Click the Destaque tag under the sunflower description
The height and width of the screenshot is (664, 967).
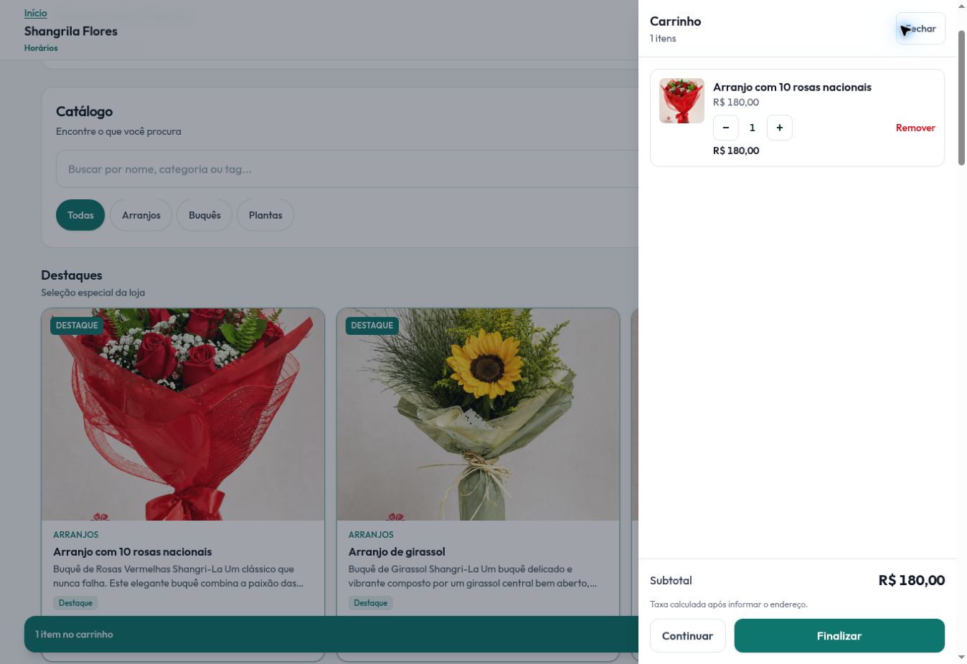pyautogui.click(x=371, y=603)
